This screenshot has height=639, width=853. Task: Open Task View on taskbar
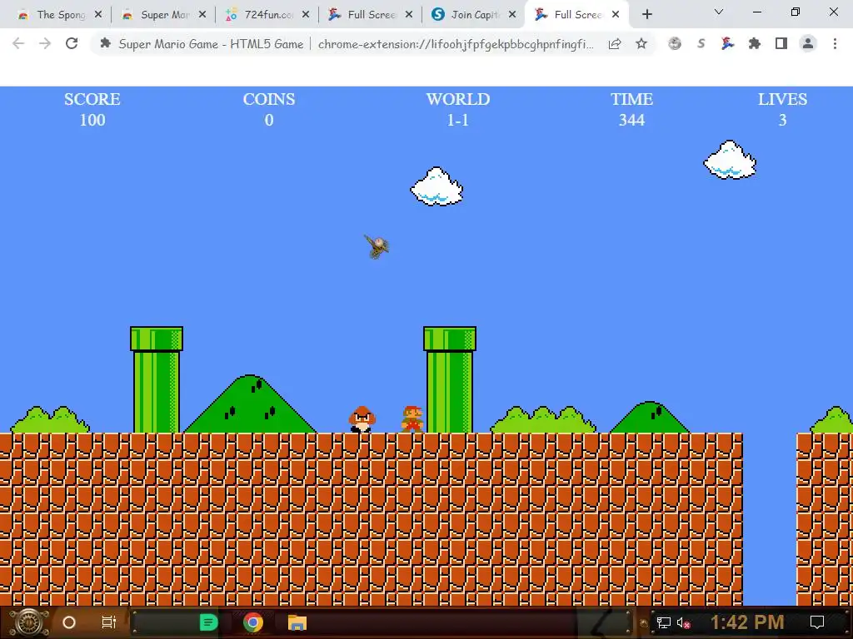pos(109,622)
